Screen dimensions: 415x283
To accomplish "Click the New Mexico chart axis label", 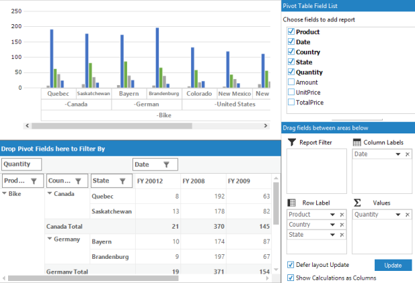I will pyautogui.click(x=235, y=94).
